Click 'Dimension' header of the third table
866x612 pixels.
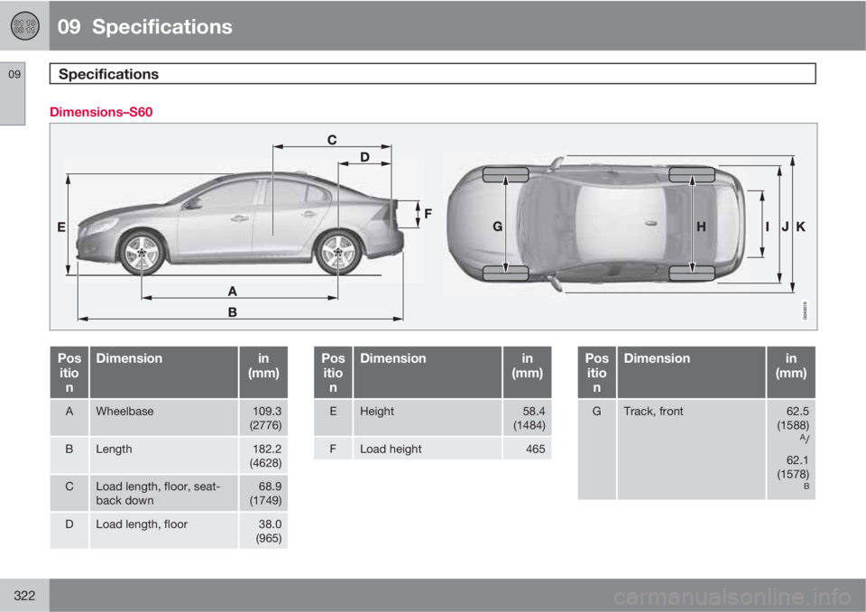pos(692,372)
